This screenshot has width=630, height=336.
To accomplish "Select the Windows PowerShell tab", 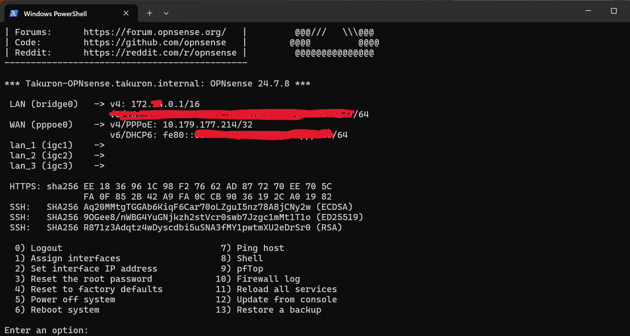I will click(71, 13).
